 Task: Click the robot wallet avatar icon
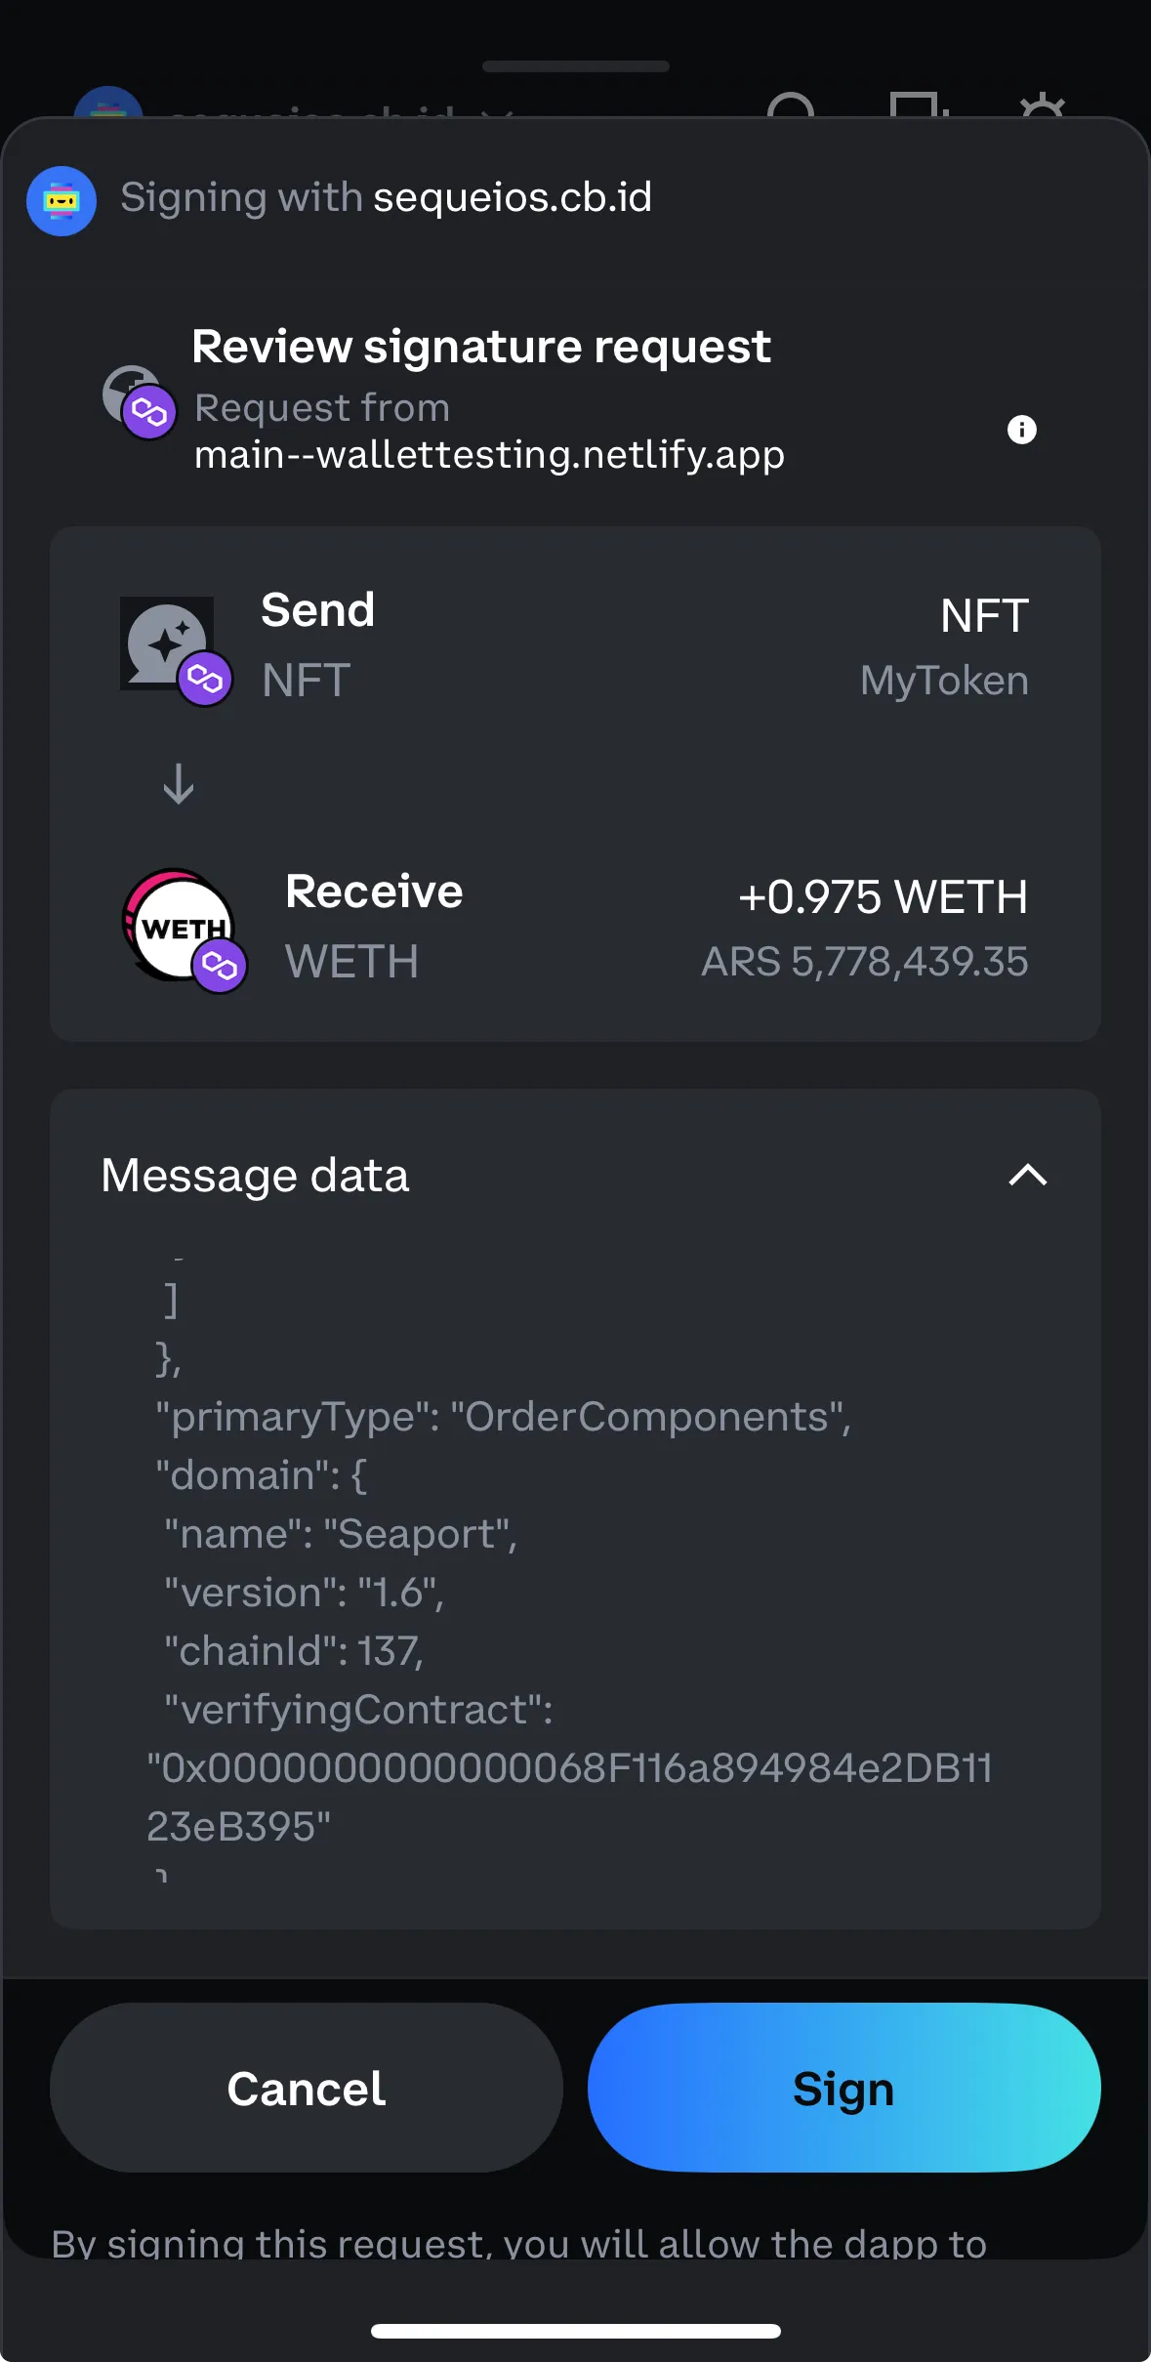pos(61,200)
